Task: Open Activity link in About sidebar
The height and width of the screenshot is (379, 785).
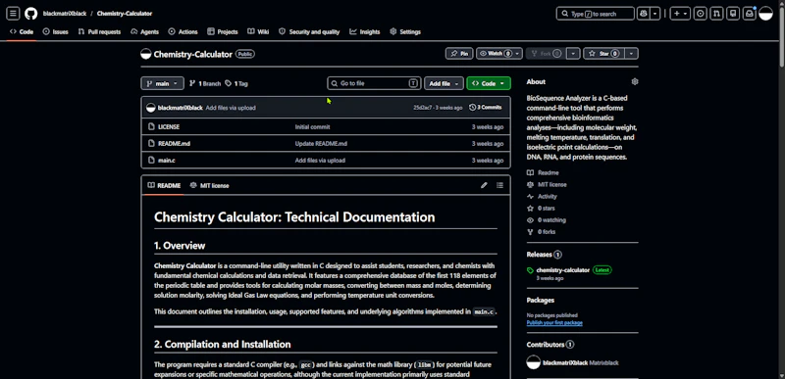Action: coord(543,196)
